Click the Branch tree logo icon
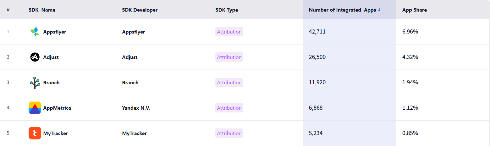Viewport: 490px width, 146px height. (x=35, y=82)
